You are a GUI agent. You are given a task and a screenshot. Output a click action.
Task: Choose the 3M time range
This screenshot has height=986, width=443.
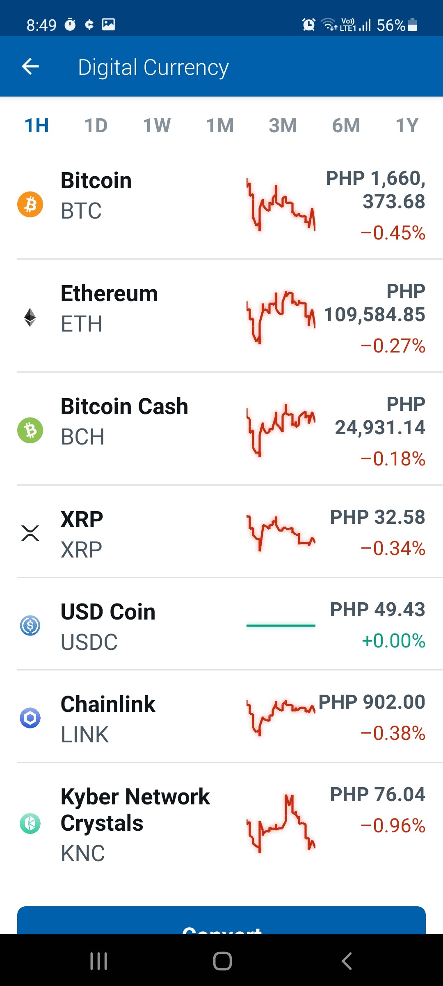tap(283, 126)
